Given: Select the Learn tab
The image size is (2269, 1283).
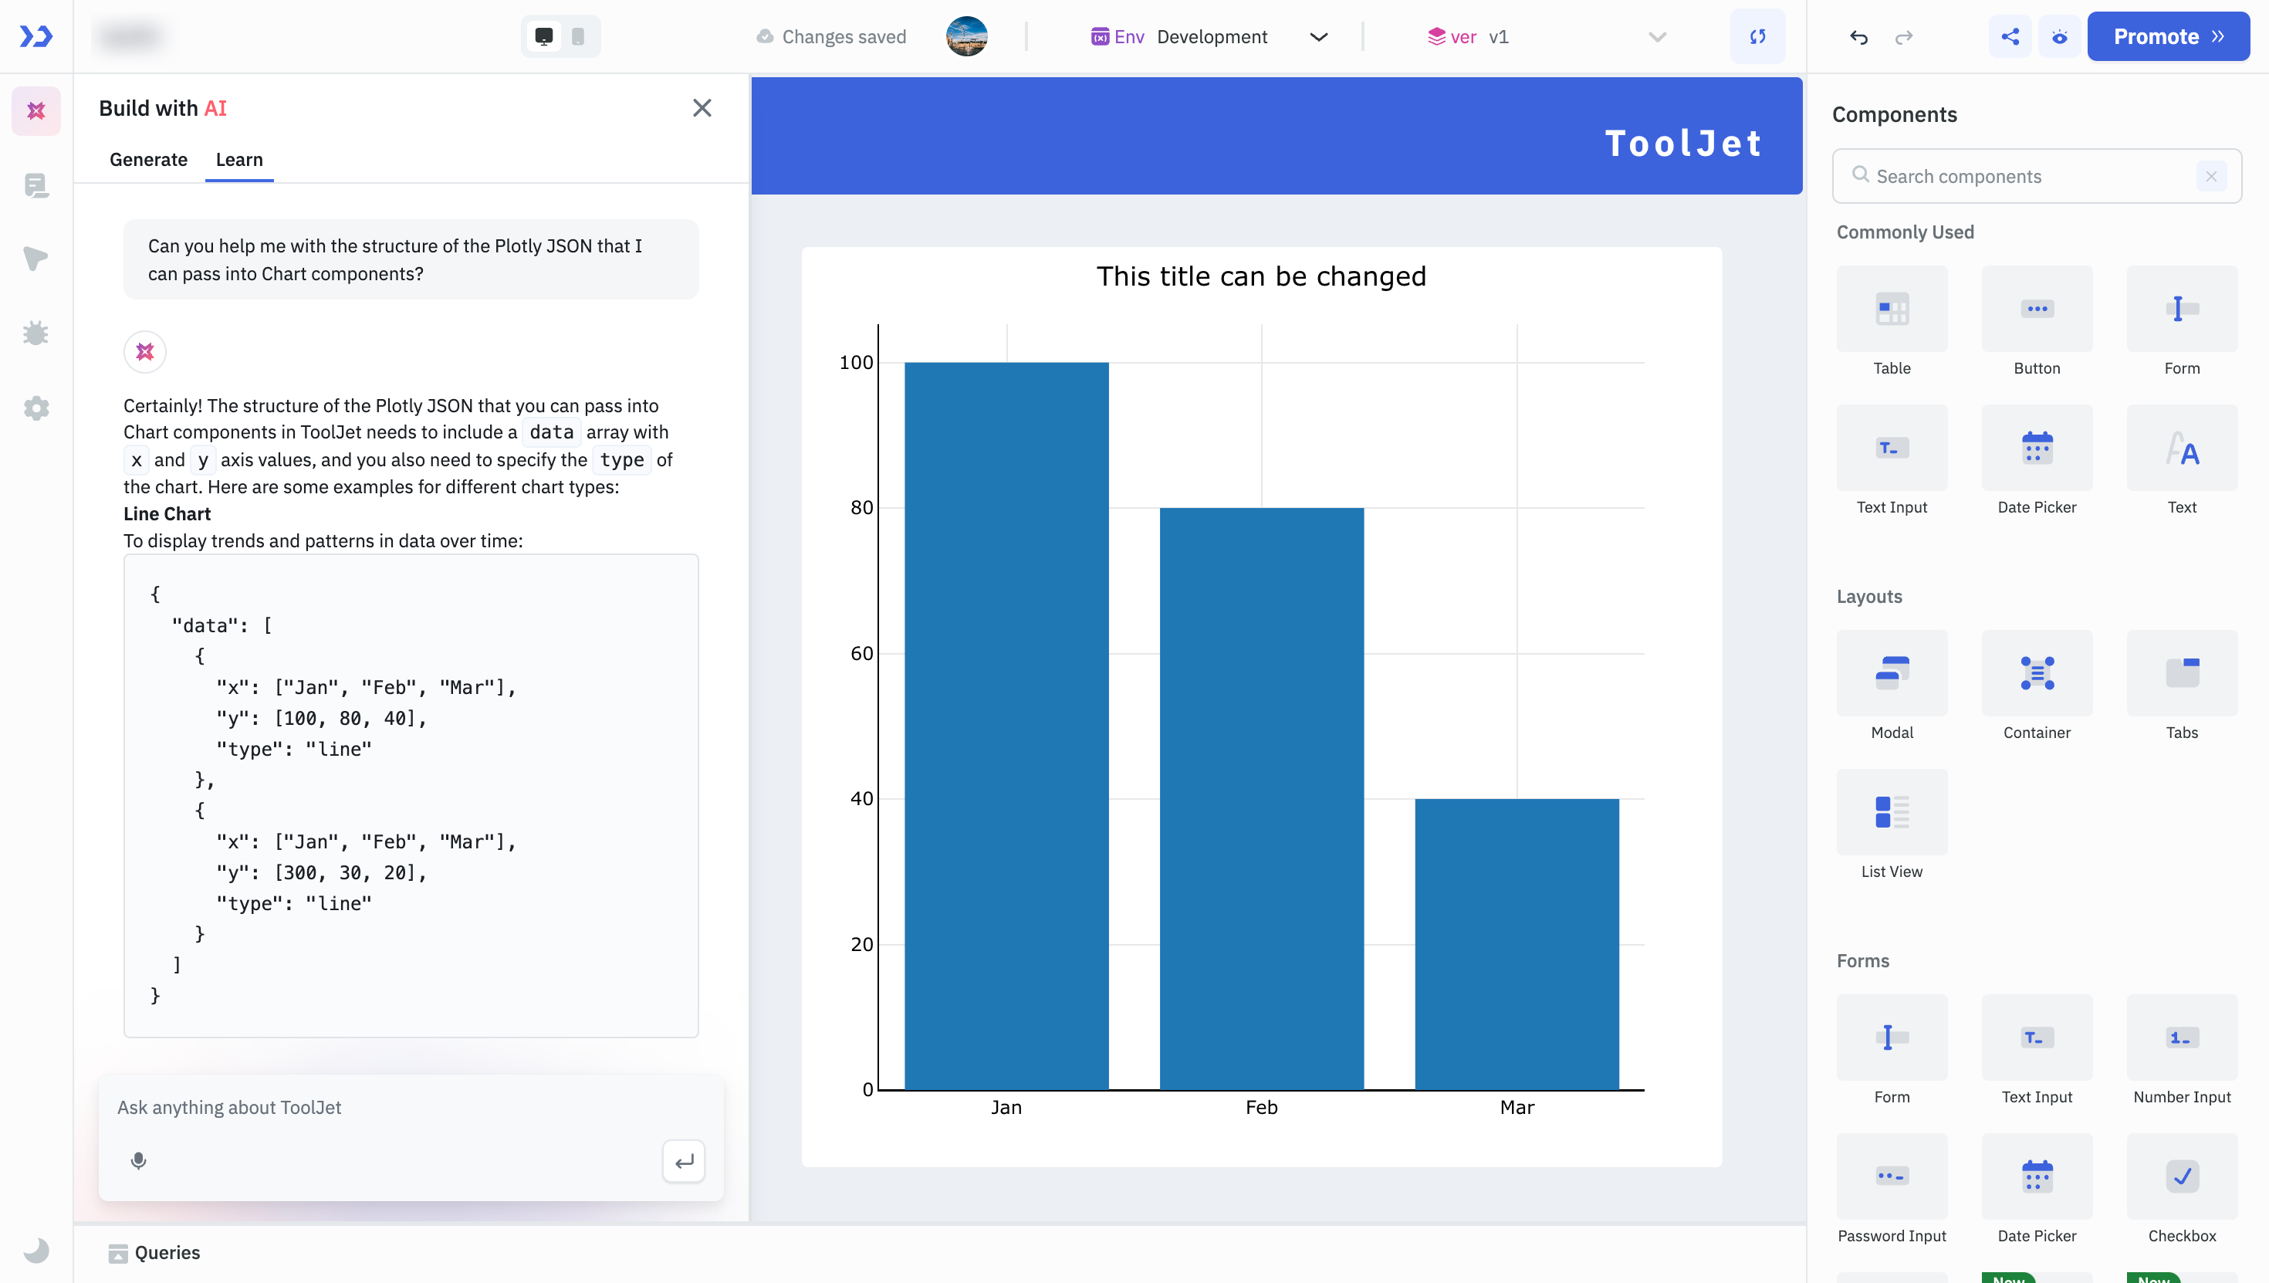Looking at the screenshot, I should click(238, 160).
